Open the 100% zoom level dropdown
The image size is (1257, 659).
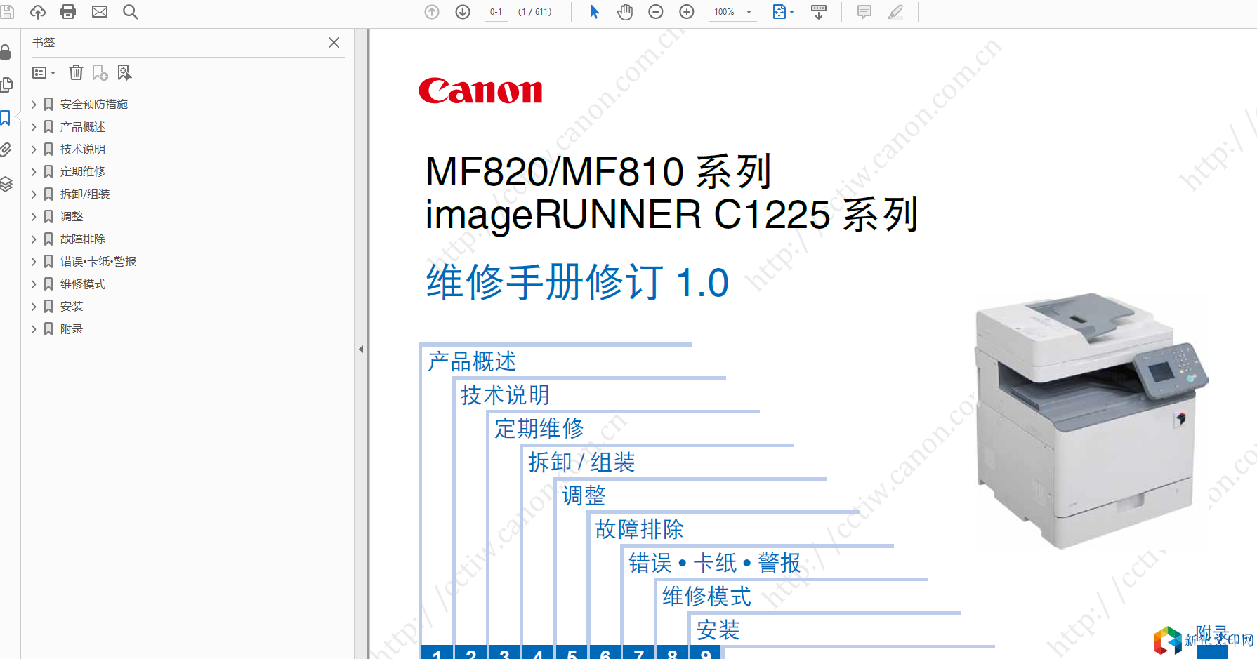(749, 12)
